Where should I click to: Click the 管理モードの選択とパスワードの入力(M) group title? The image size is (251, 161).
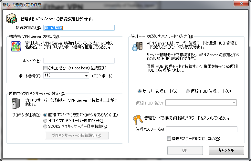(x=162, y=36)
